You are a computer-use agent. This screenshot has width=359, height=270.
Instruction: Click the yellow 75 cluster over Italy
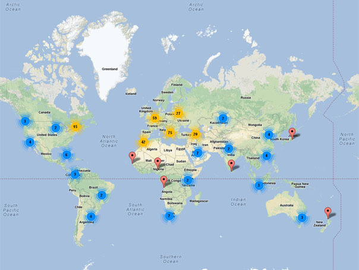[170, 133]
